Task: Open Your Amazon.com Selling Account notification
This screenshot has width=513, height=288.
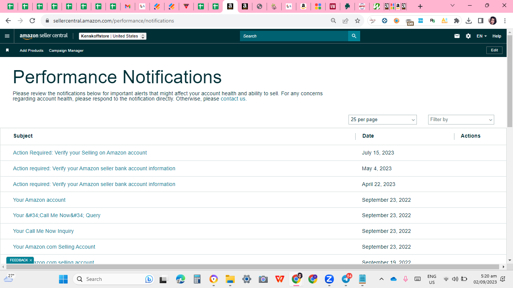Action: click(x=54, y=247)
